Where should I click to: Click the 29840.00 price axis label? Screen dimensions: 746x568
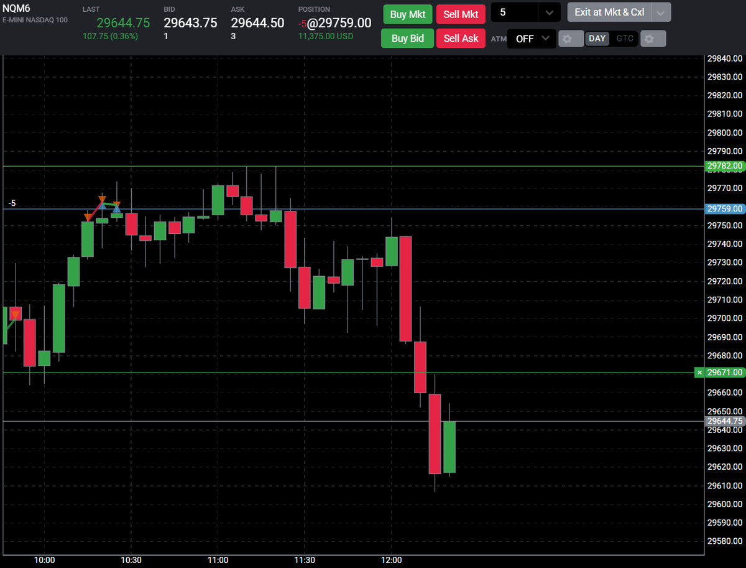point(725,58)
